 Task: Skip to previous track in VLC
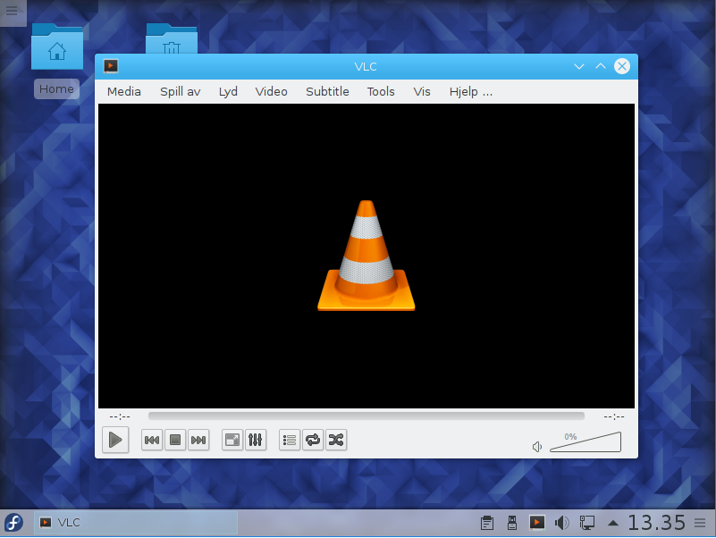point(152,440)
